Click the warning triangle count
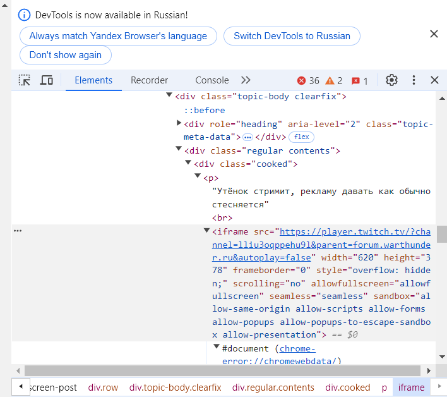The height and width of the screenshot is (397, 447). point(333,81)
